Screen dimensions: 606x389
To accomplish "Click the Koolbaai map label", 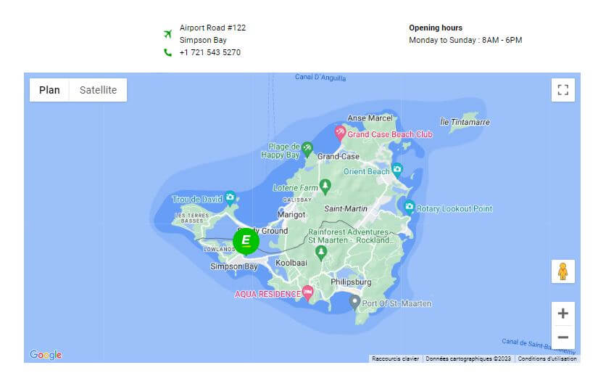I will pos(291,263).
